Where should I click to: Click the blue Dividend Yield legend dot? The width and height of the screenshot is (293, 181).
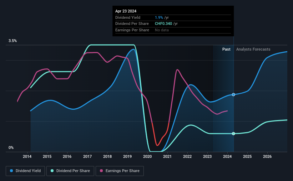pos(11,171)
